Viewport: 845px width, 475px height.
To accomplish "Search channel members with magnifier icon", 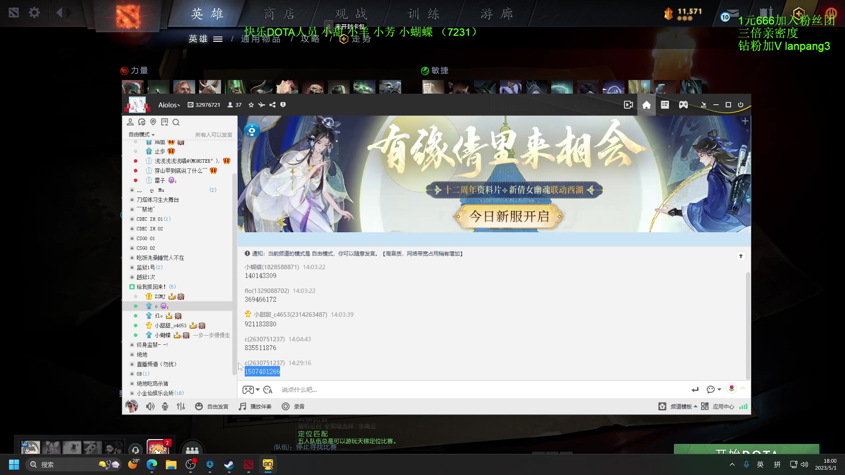I will [176, 122].
